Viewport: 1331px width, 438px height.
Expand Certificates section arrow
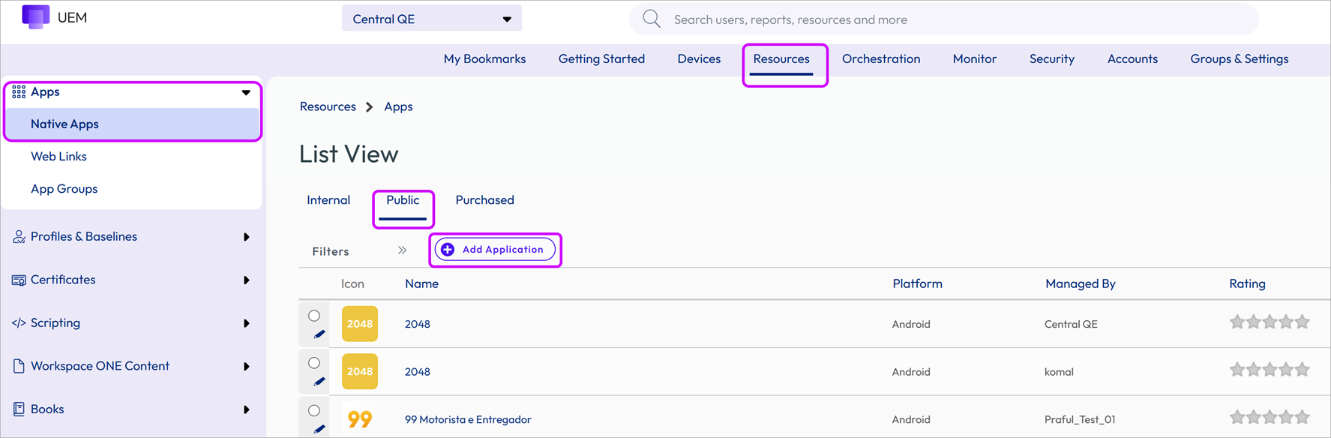click(246, 280)
